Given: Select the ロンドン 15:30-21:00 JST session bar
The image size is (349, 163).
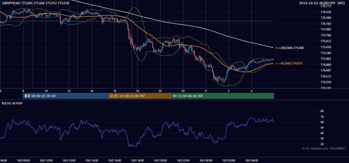Looking at the screenshot, I should [x=140, y=96].
